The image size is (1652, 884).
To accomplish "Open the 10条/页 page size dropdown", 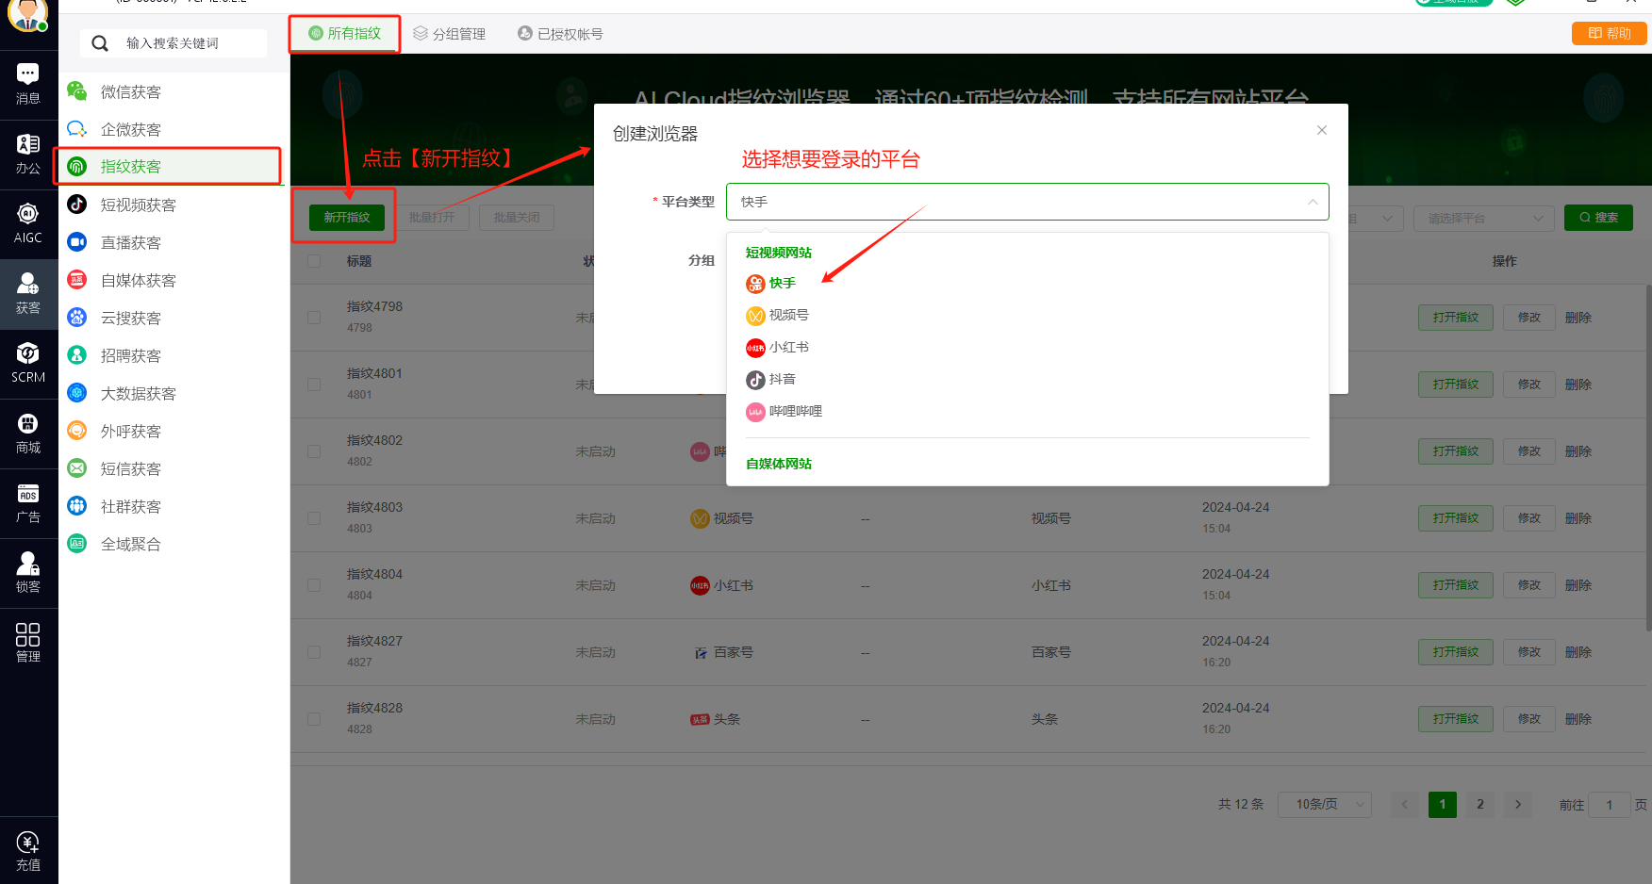I will point(1324,804).
